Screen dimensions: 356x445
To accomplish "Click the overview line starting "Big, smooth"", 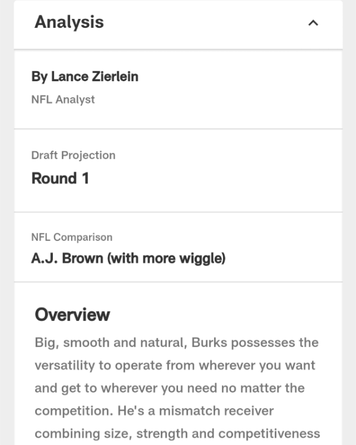I will tap(176, 343).
